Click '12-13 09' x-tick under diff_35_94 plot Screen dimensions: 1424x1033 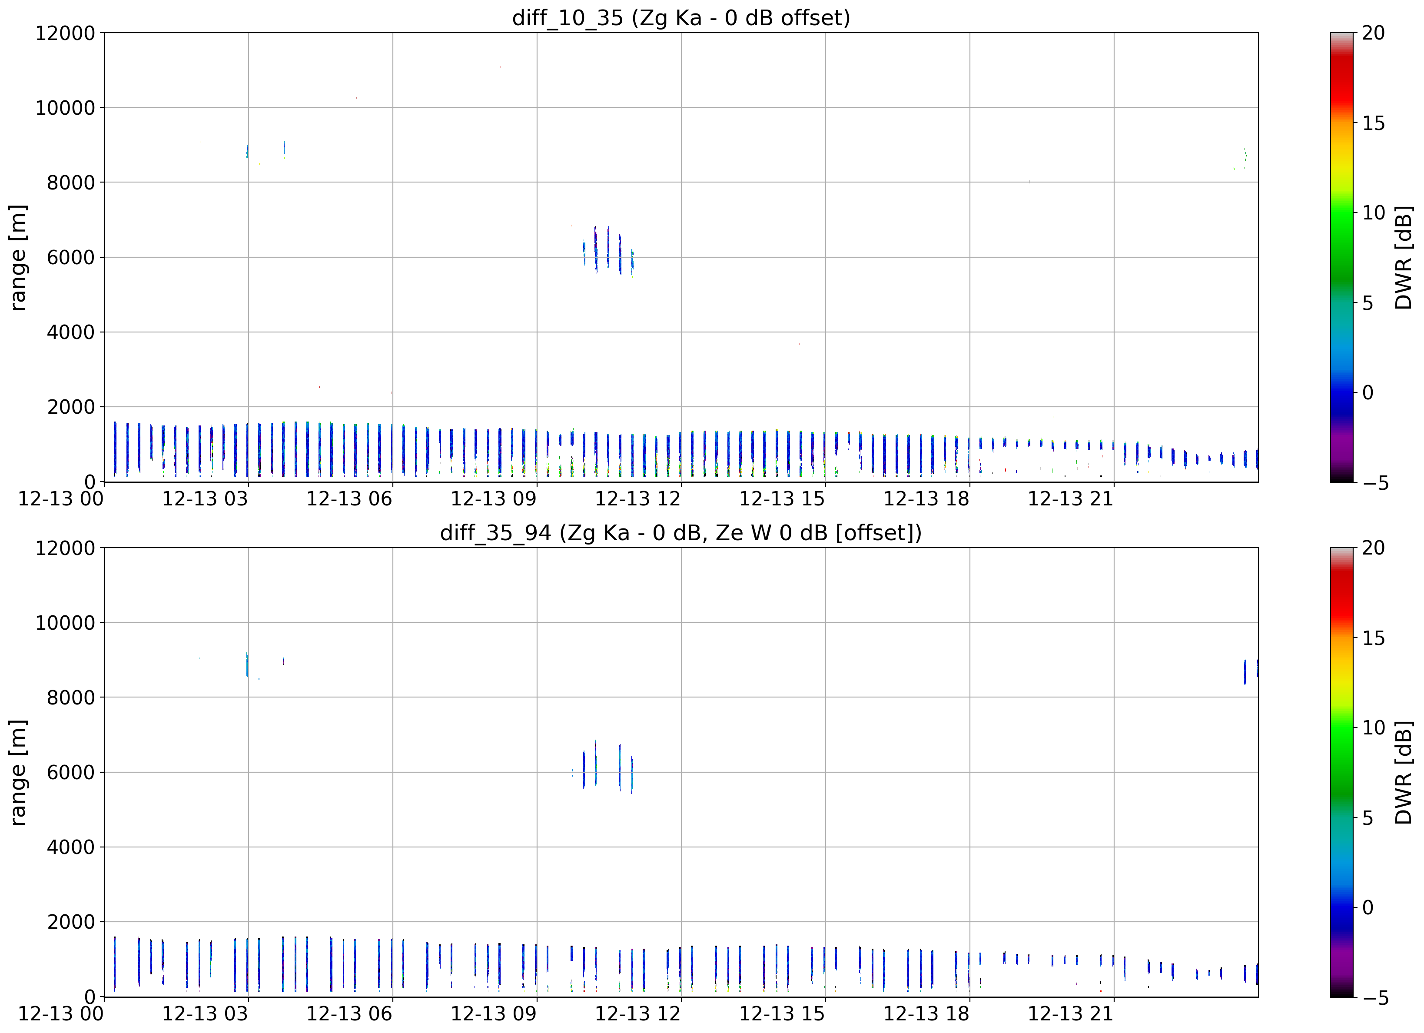494,1014
